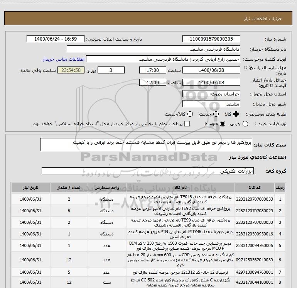Select the خدمت radio button

(216, 114)
